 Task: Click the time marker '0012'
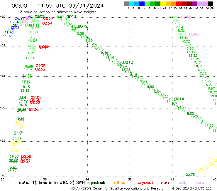[83, 26]
